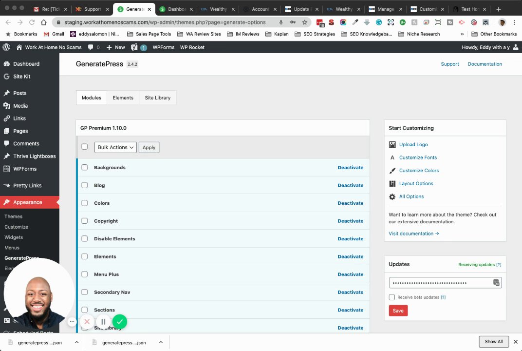Open the Support link in header
Screen dimensions: 522x351
point(450,64)
